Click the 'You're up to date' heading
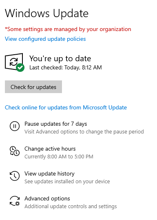The image size is (157, 220). 60,58
